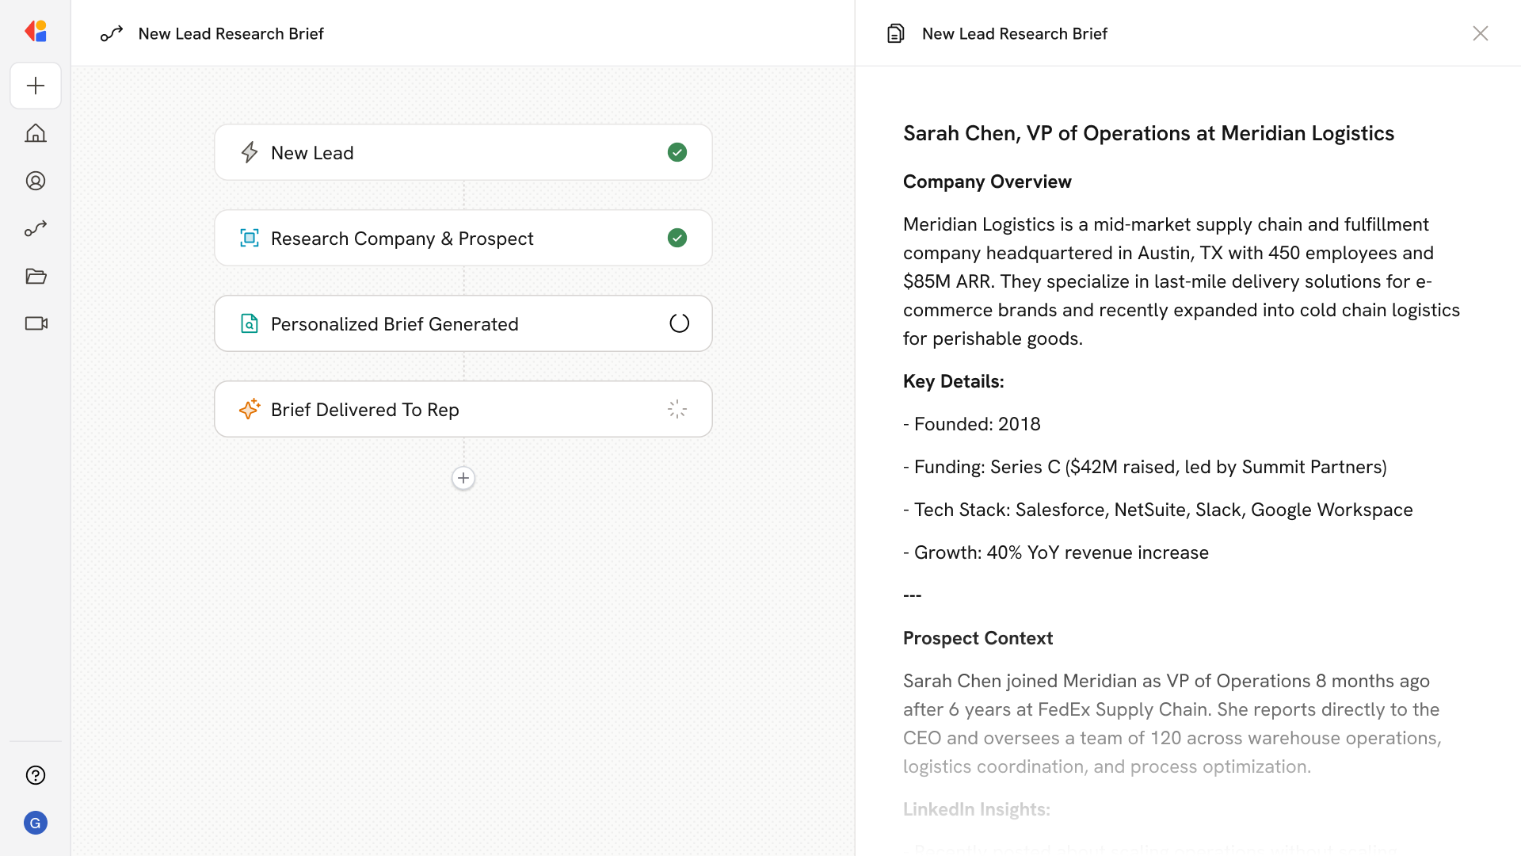
Task: Open the Home icon in the sidebar
Action: pyautogui.click(x=36, y=133)
